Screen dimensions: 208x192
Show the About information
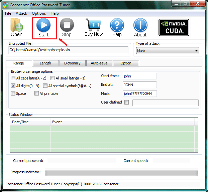(140, 27)
